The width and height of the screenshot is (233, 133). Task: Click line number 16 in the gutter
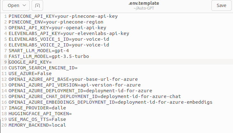4,102
